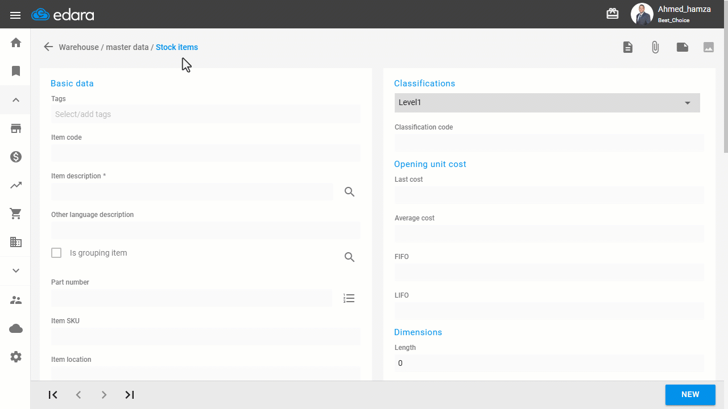This screenshot has width=728, height=409.
Task: Click Other language description field
Action: click(206, 230)
